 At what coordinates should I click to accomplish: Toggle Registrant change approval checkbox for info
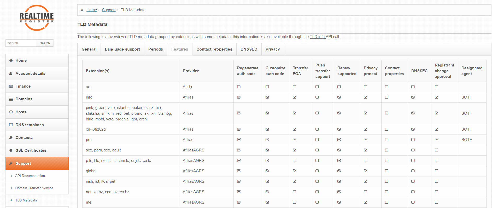click(436, 97)
